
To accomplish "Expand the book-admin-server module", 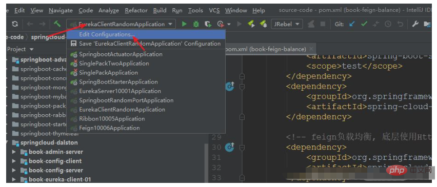I will tap(14, 152).
